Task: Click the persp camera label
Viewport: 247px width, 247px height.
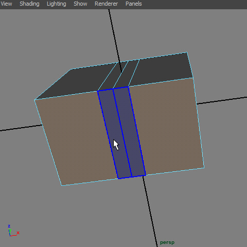Action: coord(167,242)
